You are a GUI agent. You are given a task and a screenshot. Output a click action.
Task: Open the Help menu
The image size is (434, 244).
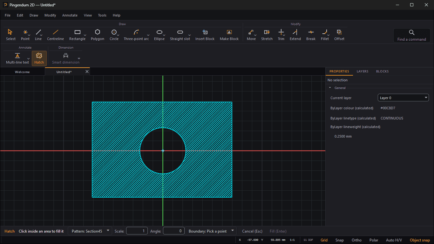pos(117,15)
